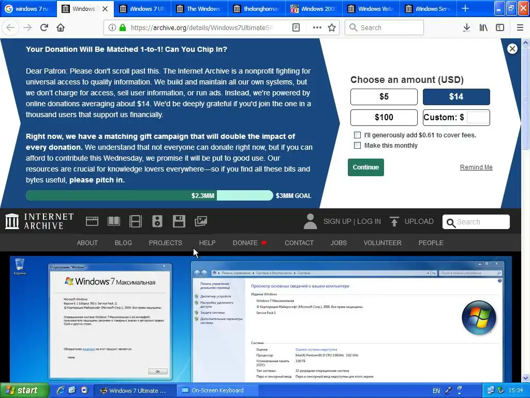The image size is (530, 398).
Task: Click the donation progress bar
Action: point(150,195)
